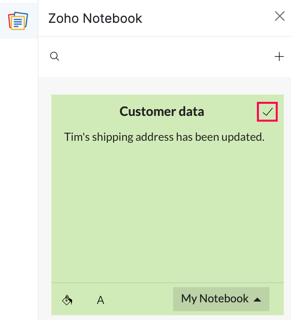
Task: Open the paint bucket note color picker
Action: [67, 300]
